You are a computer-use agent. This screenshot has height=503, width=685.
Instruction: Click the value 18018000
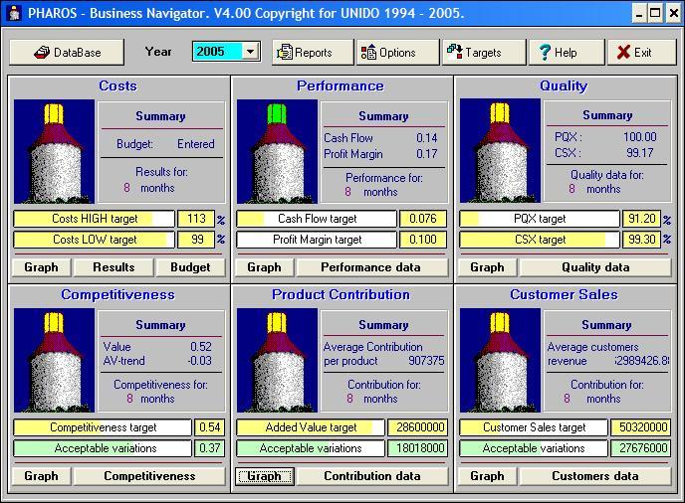pyautogui.click(x=419, y=448)
